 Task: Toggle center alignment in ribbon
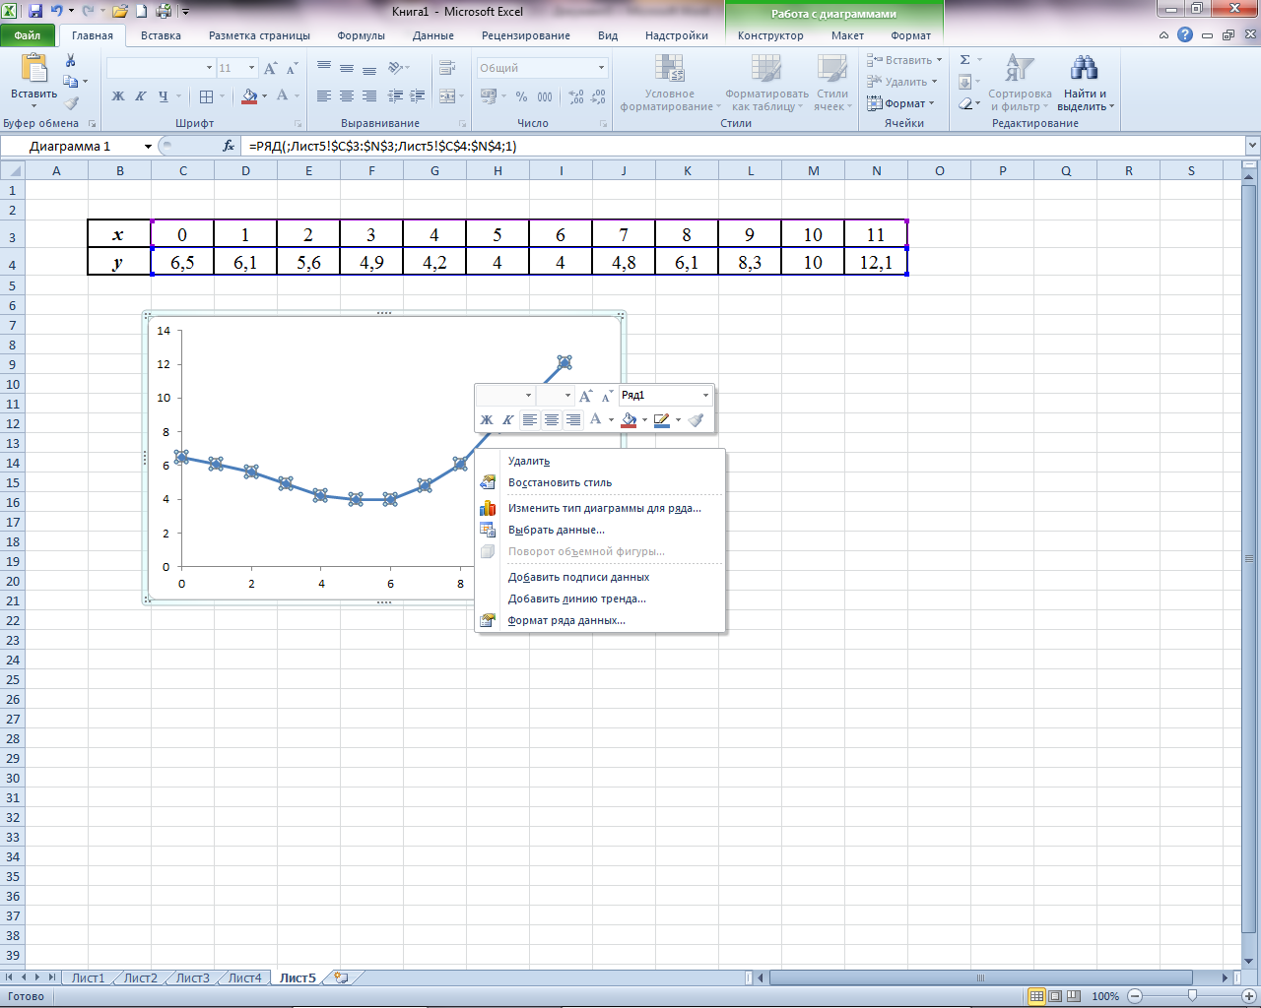(346, 96)
